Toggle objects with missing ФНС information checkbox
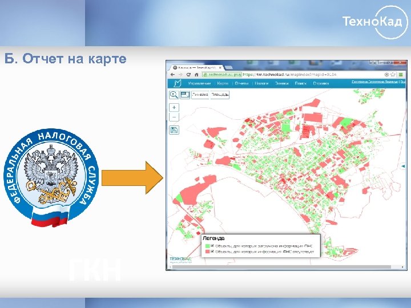This screenshot has width=411, height=308. [212, 252]
